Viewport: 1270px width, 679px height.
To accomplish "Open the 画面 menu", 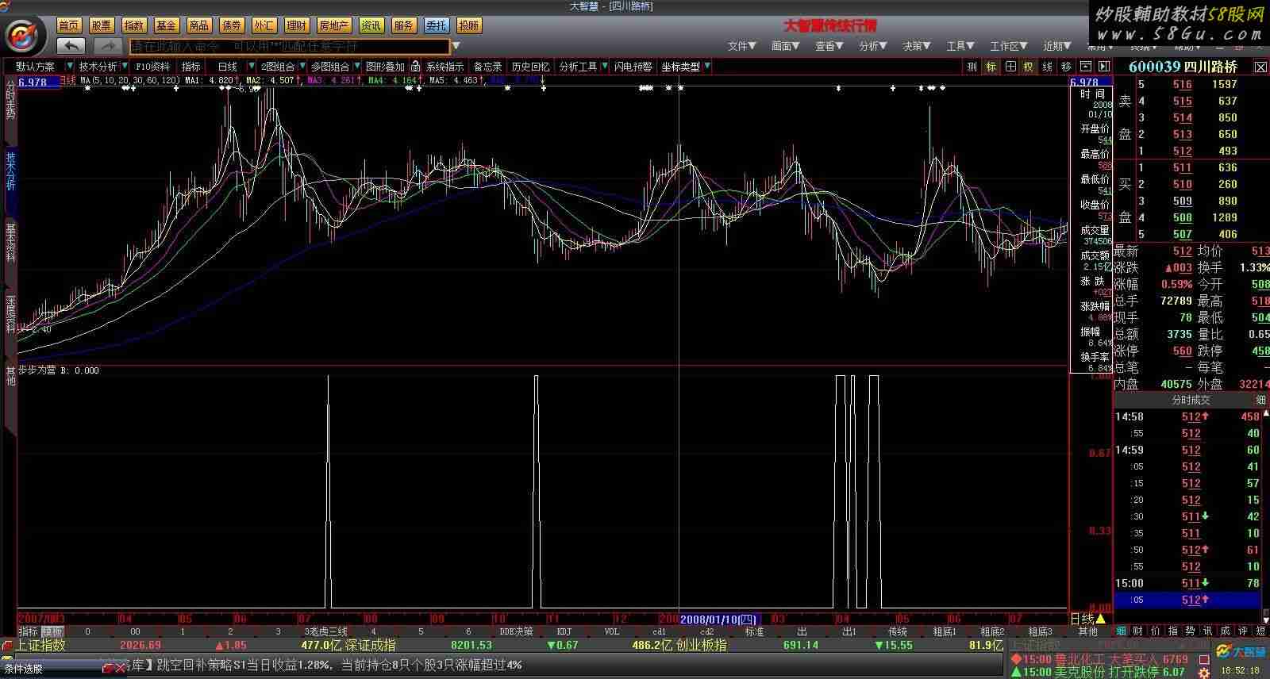I will click(x=785, y=46).
